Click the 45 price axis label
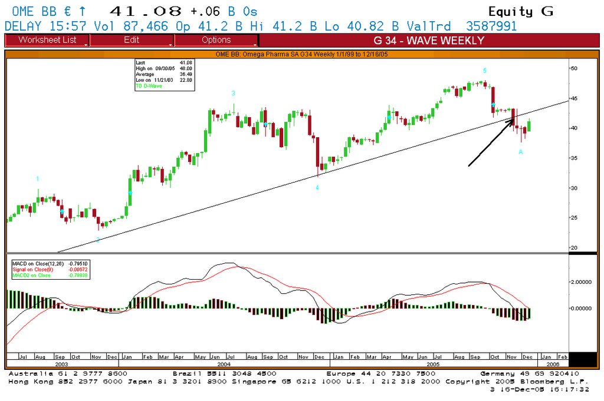Viewport: 604px width, 401px height. pyautogui.click(x=574, y=98)
